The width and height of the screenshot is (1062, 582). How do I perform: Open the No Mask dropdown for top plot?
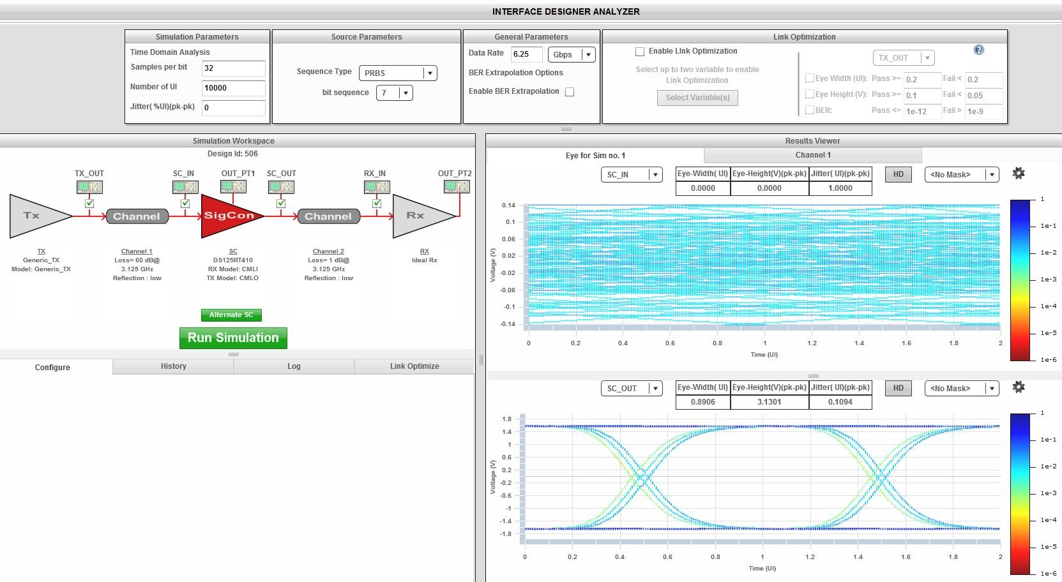click(x=962, y=175)
